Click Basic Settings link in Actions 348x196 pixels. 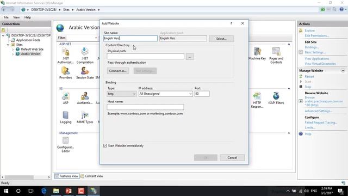coord(315,52)
